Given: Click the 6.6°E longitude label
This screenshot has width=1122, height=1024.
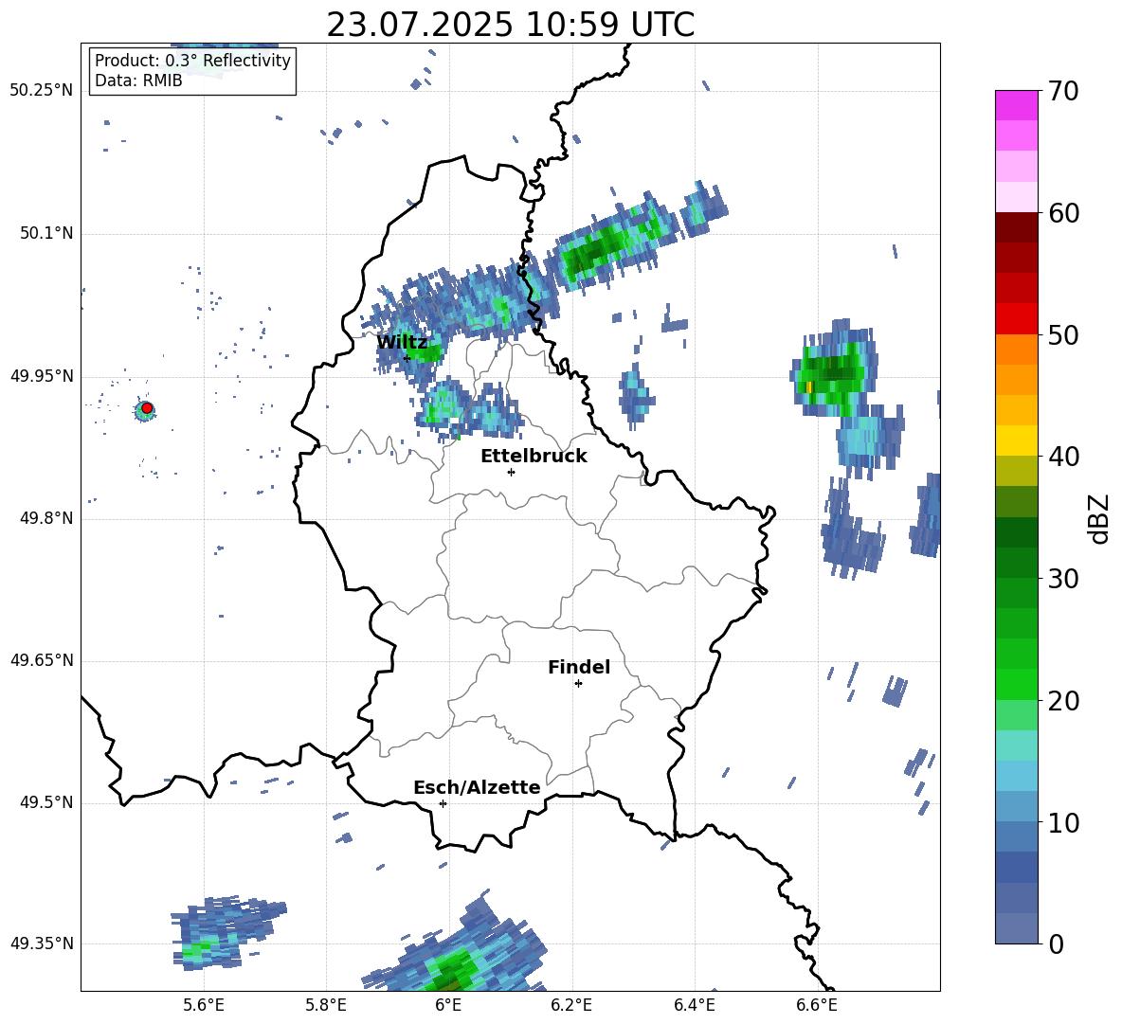Looking at the screenshot, I should pyautogui.click(x=817, y=1005).
